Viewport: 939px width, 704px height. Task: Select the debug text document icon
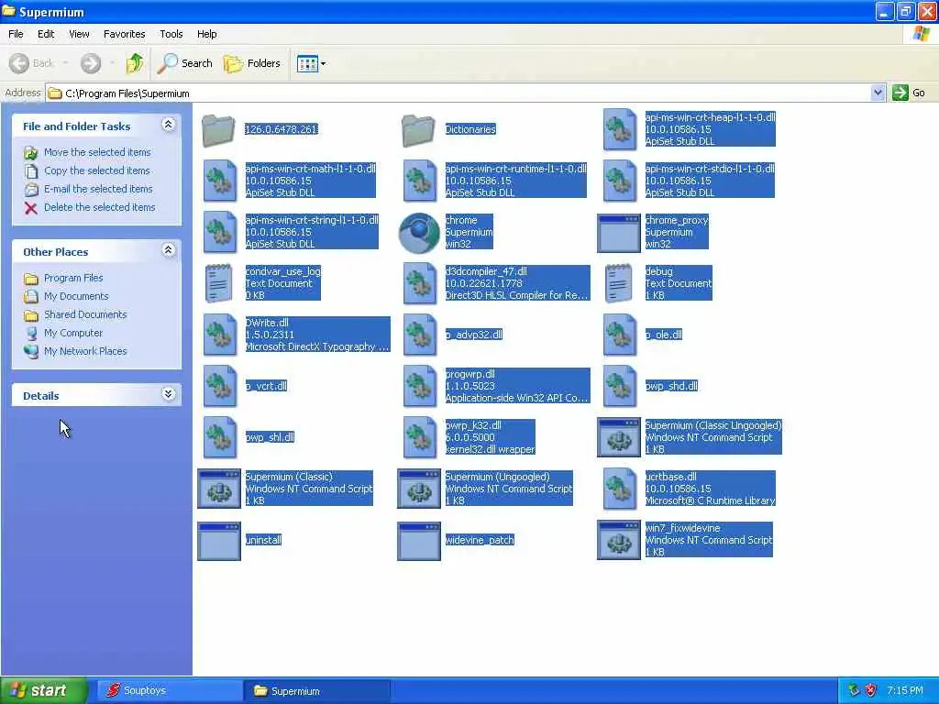[619, 283]
